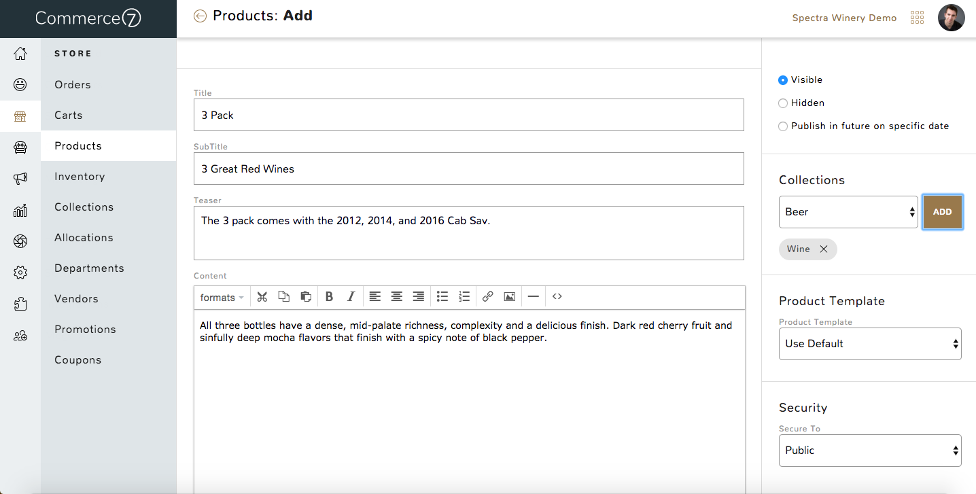This screenshot has height=494, width=976.
Task: Click the puzzle-piece apps icon
Action: 20,304
